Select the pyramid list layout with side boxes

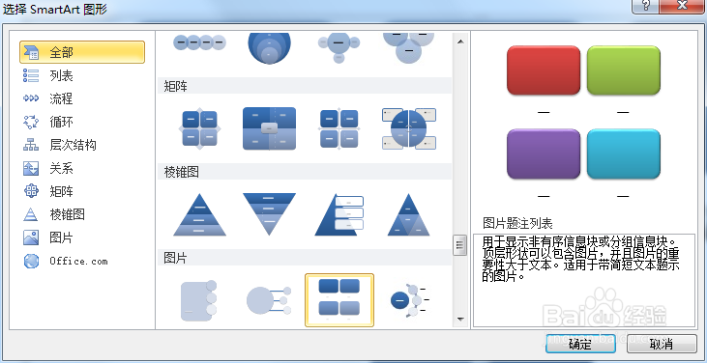tap(339, 214)
